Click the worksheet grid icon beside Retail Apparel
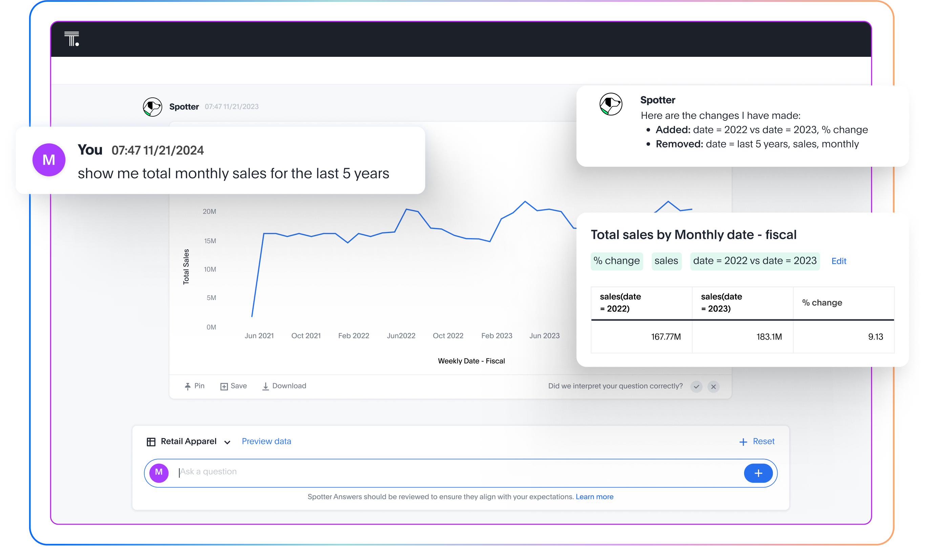Viewport: 928px width, 551px height. (151, 441)
